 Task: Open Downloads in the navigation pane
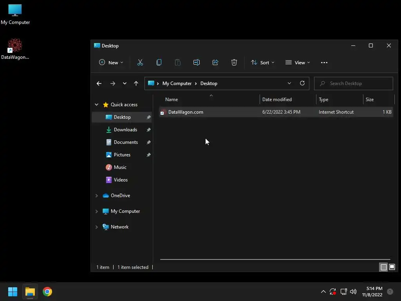[x=125, y=130]
